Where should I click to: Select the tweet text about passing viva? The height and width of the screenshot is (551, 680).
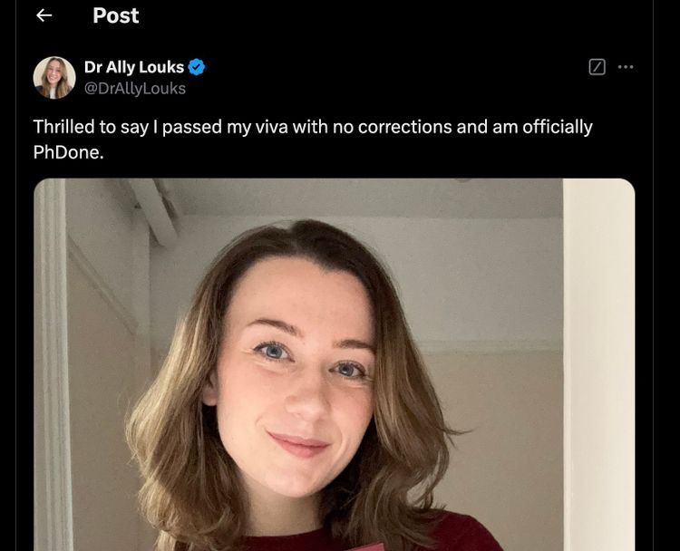click(313, 140)
